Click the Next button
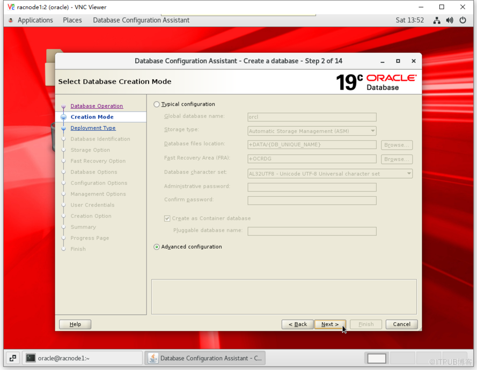The height and width of the screenshot is (370, 477). [330, 324]
